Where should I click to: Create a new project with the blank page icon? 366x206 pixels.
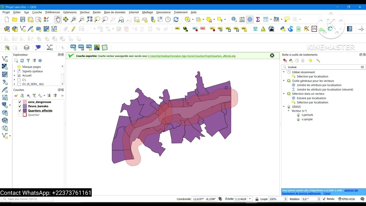(7, 19)
